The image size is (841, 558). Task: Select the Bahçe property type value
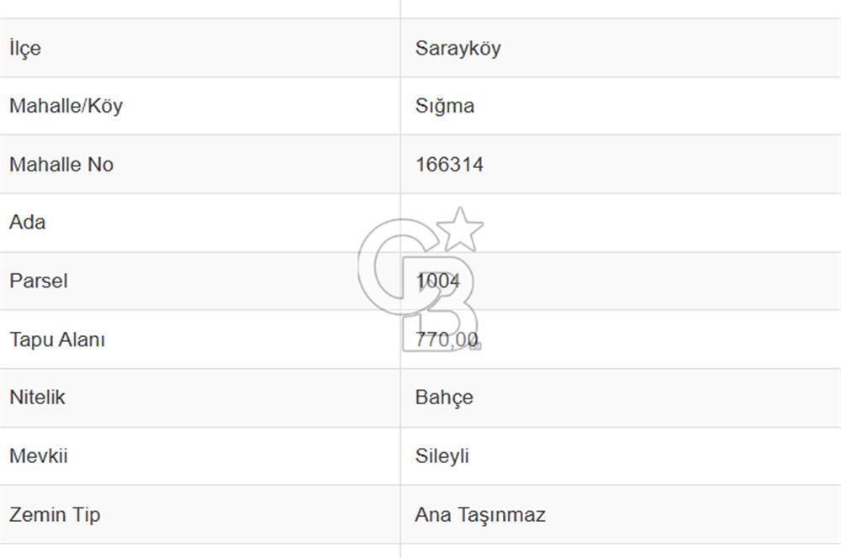(x=444, y=397)
